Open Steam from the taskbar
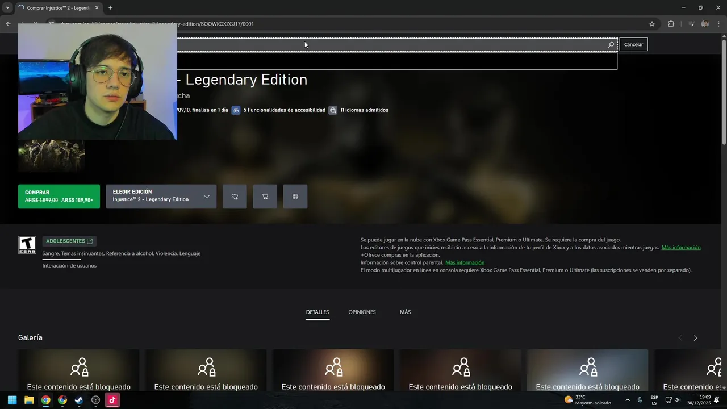The width and height of the screenshot is (727, 409). coord(79,400)
